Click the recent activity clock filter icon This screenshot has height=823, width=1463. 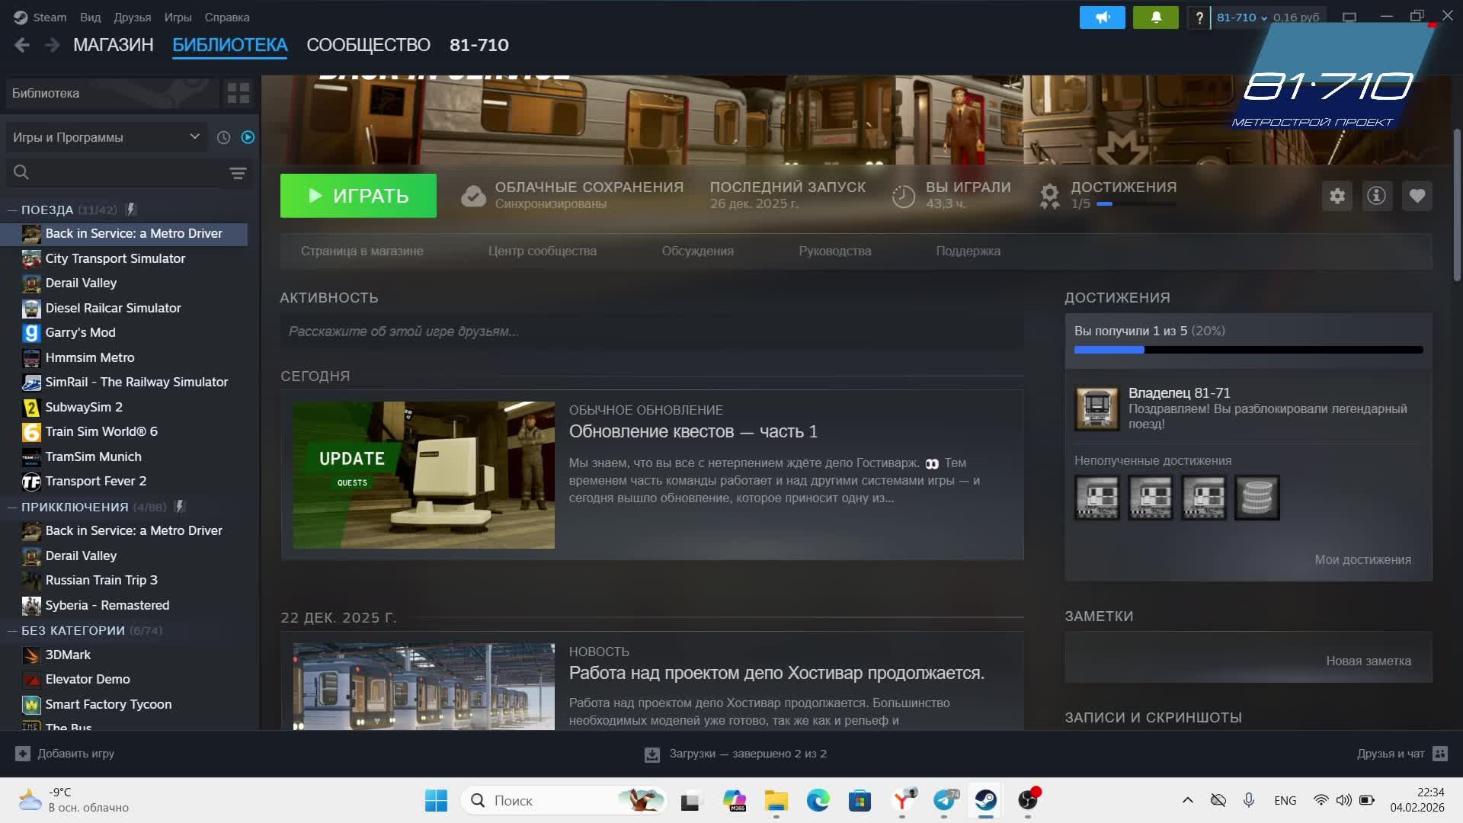(223, 137)
